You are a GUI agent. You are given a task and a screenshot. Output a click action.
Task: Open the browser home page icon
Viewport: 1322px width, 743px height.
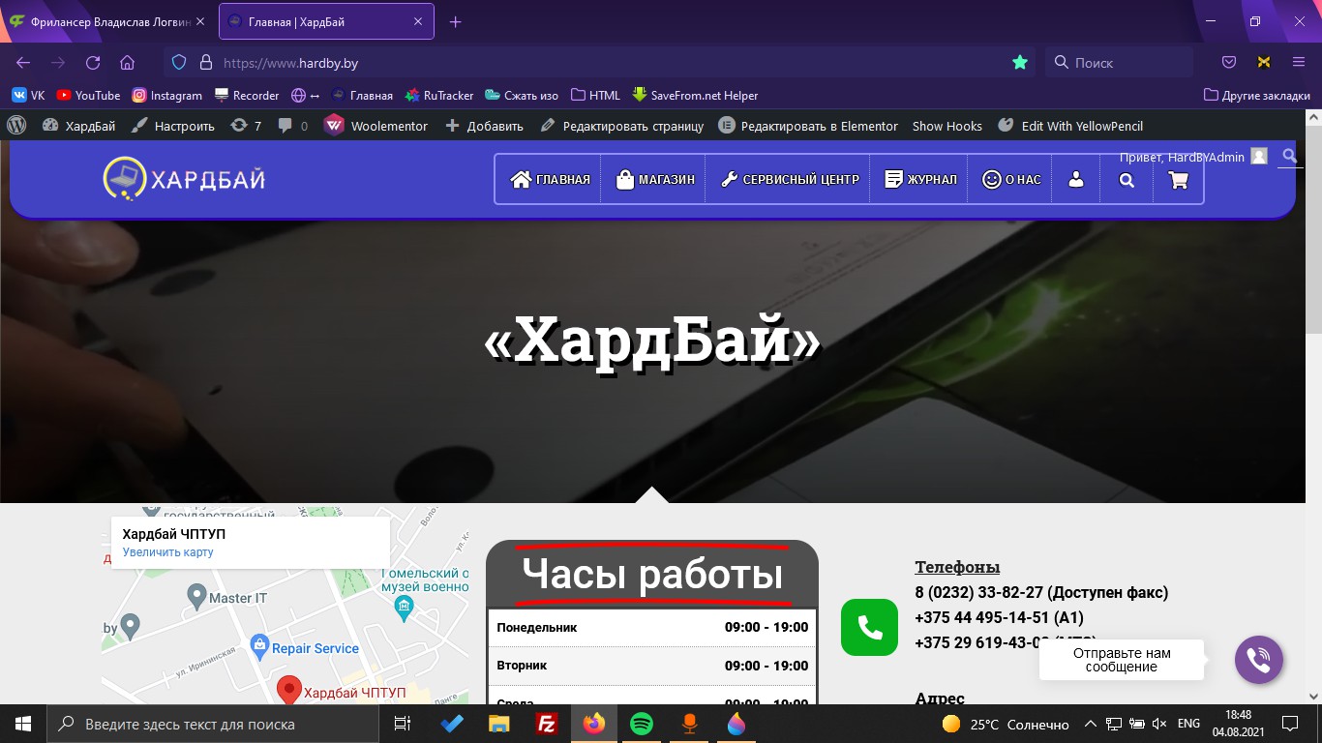(x=127, y=63)
